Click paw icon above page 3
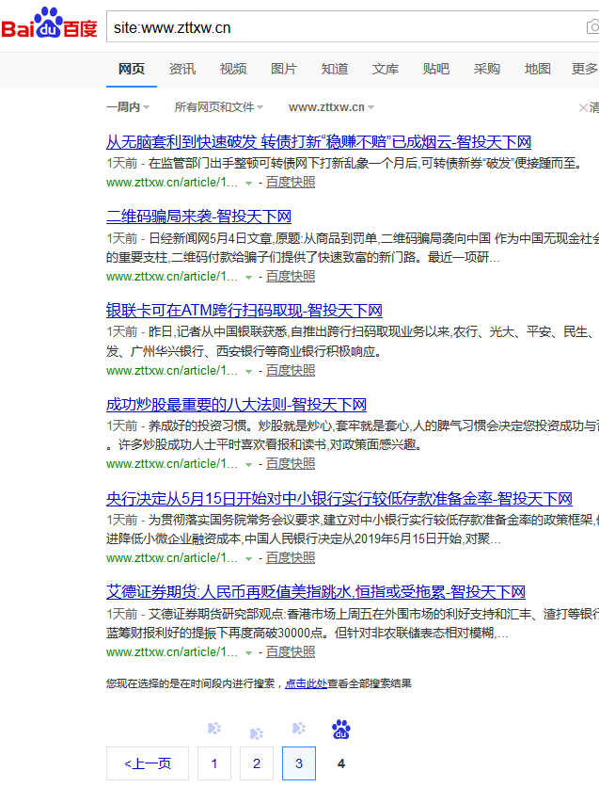This screenshot has height=803, width=599. (299, 729)
